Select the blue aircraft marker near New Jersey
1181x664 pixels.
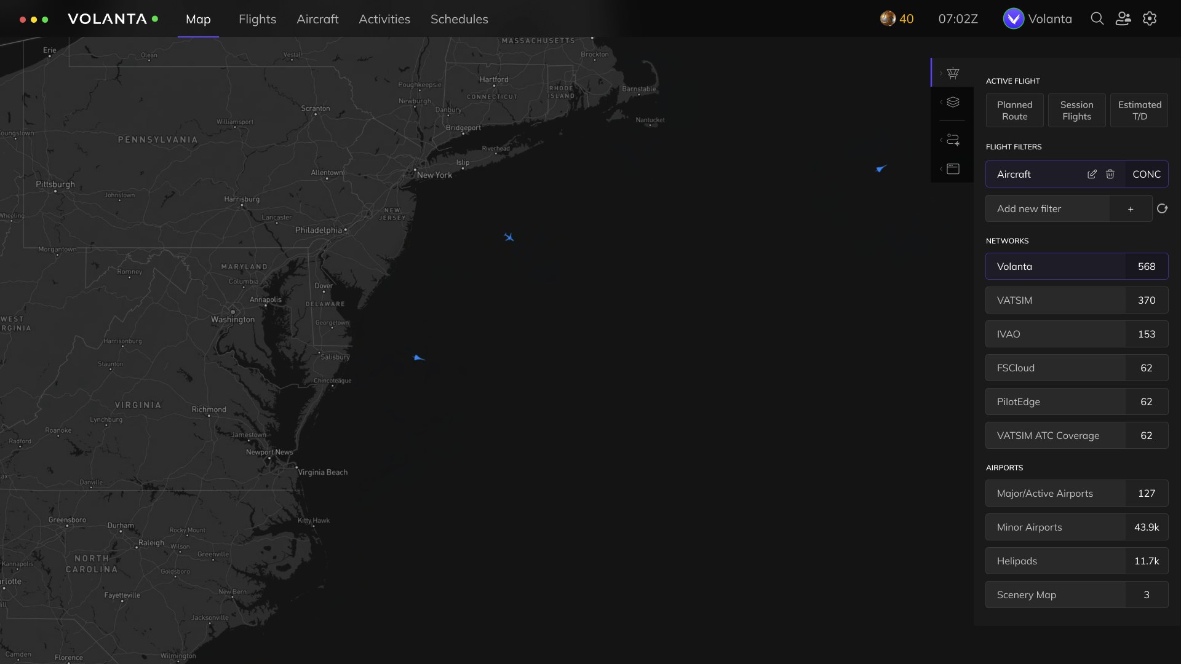[x=509, y=237]
